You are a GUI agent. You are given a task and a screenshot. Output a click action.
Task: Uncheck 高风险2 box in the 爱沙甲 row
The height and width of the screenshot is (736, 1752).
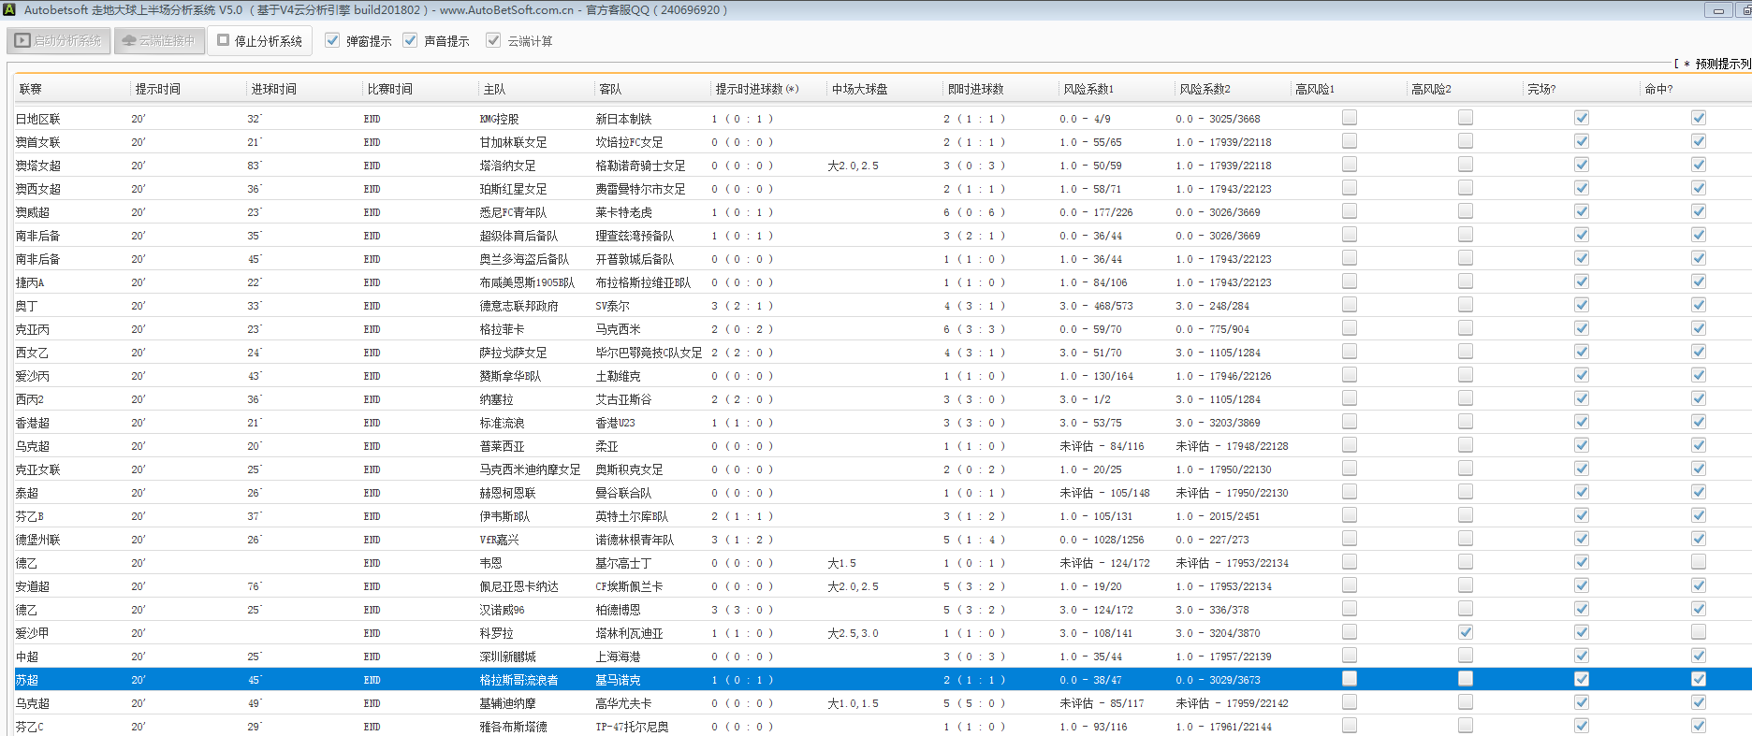(x=1465, y=632)
